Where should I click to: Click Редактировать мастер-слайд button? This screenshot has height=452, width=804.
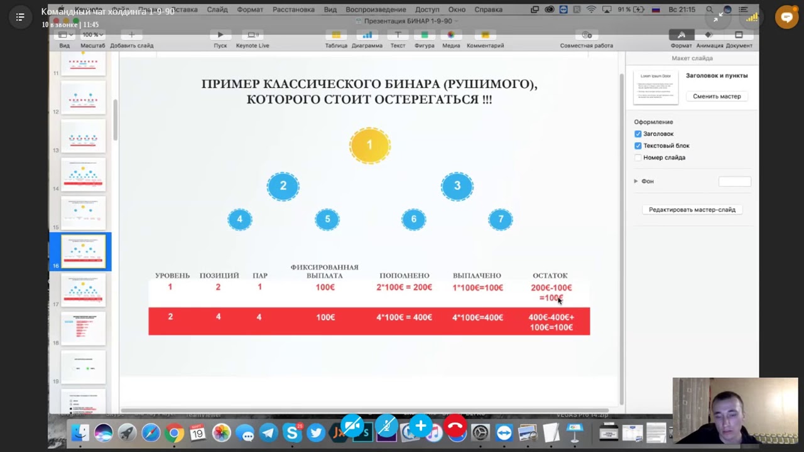click(x=692, y=210)
